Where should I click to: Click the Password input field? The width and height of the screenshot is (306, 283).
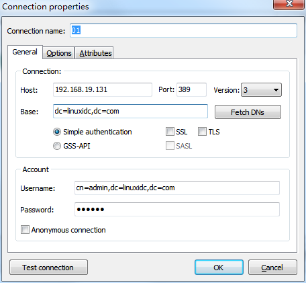177,209
